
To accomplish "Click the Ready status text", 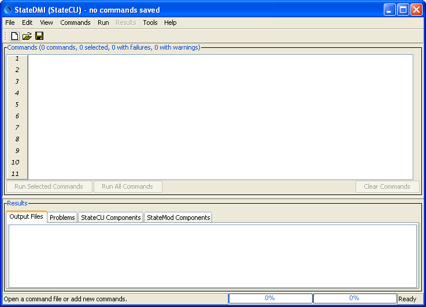I will (408, 299).
